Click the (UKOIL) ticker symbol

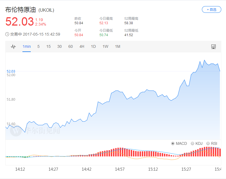tap(46, 10)
